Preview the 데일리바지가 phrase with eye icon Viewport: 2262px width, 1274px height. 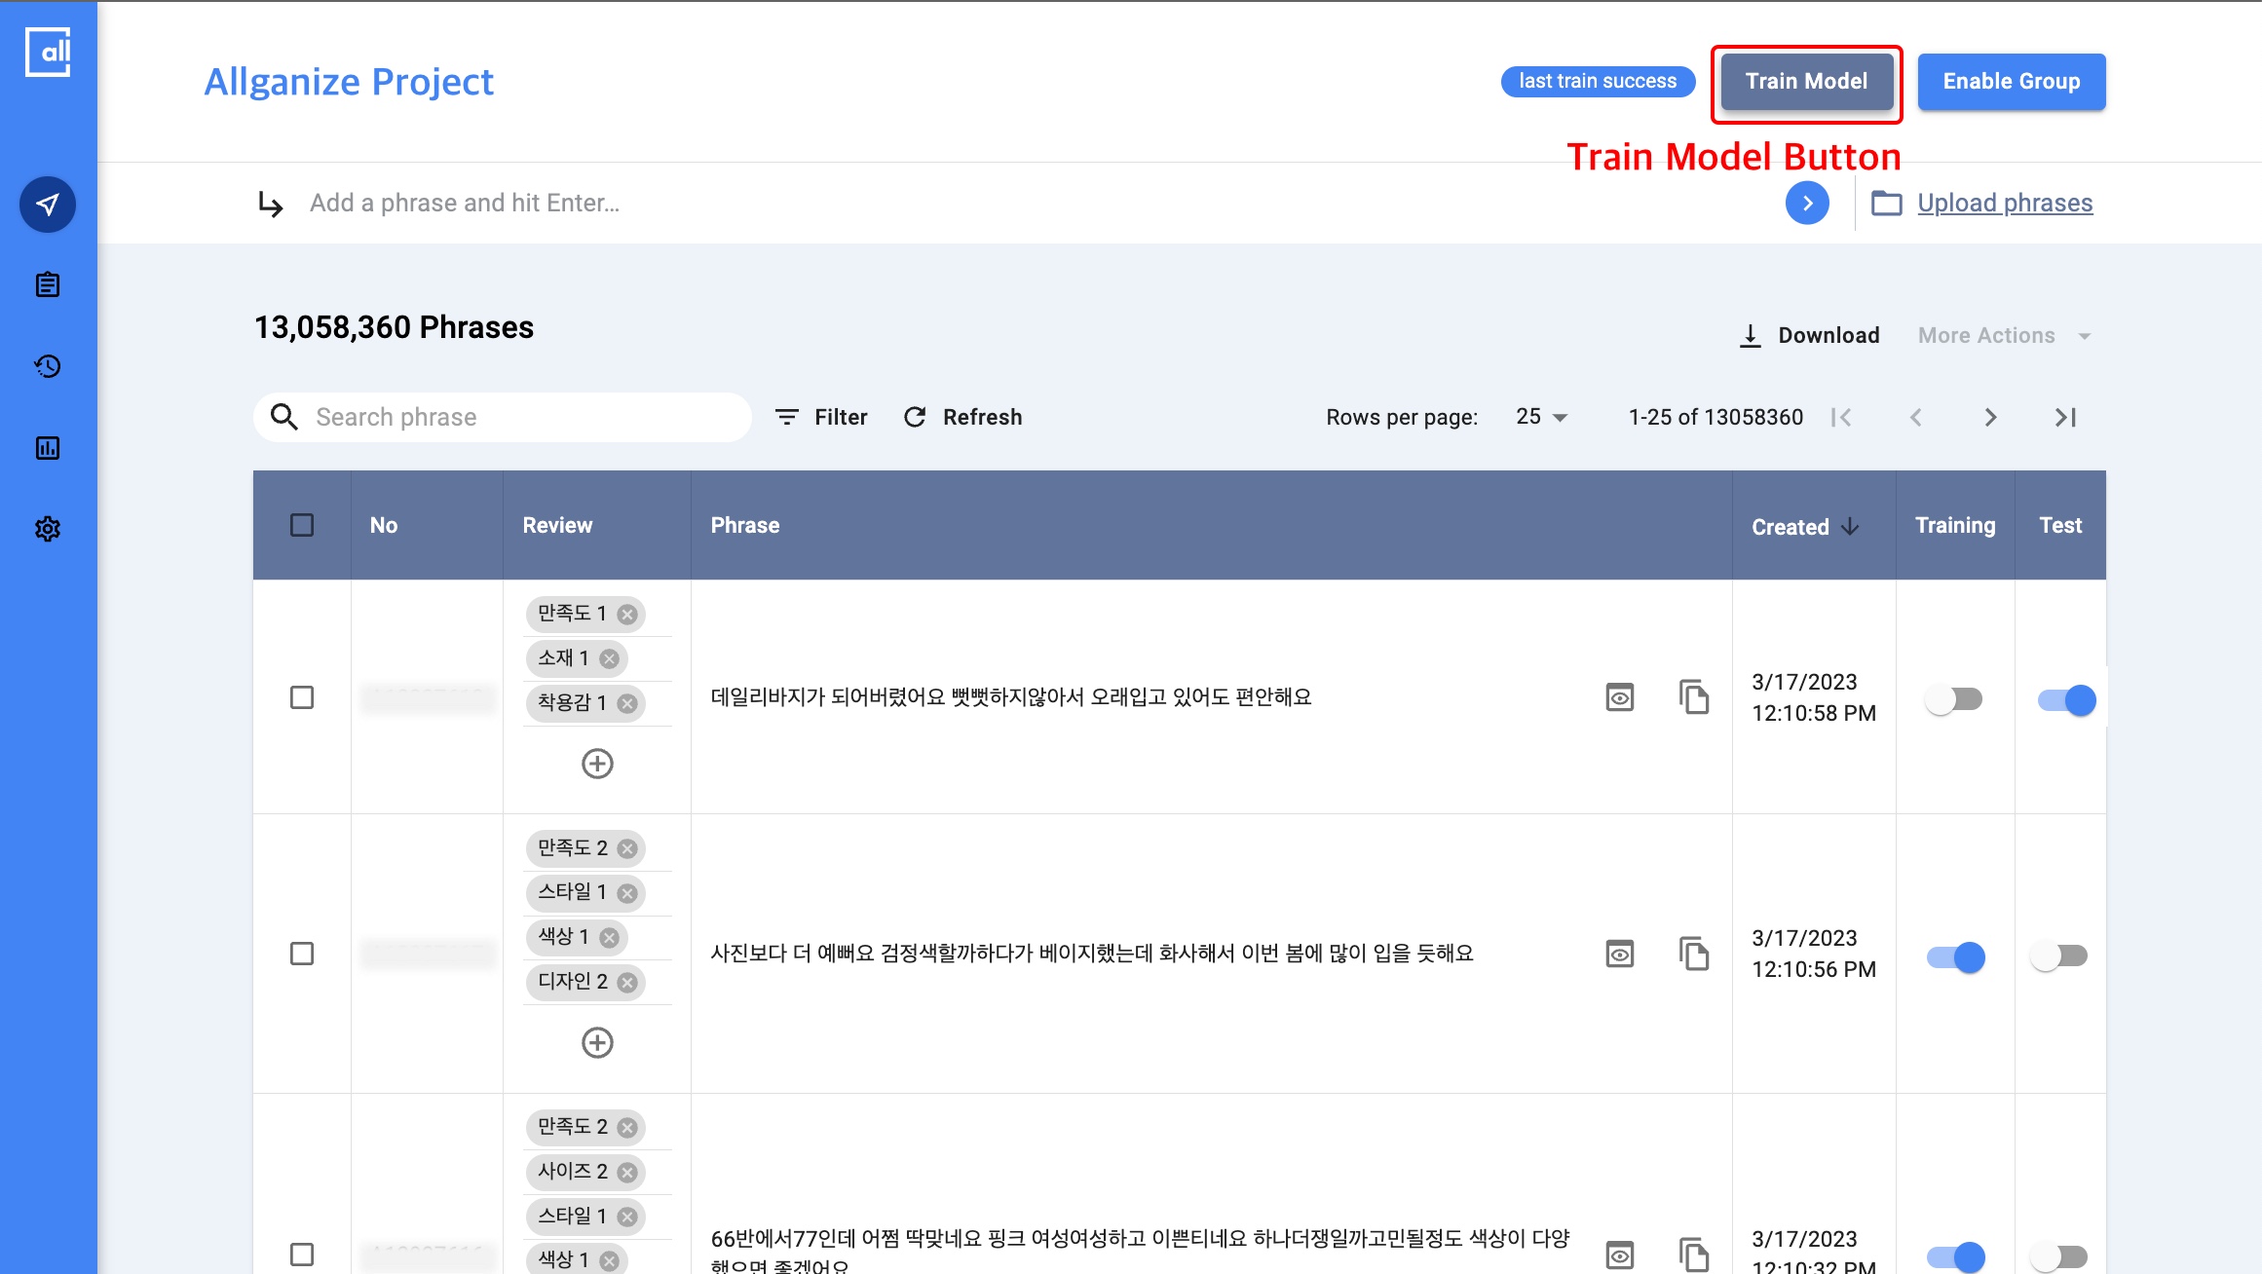point(1619,697)
